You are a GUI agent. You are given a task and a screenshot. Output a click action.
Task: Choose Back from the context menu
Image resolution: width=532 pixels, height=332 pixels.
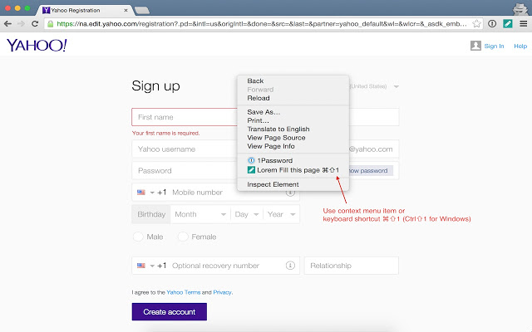tap(293, 81)
